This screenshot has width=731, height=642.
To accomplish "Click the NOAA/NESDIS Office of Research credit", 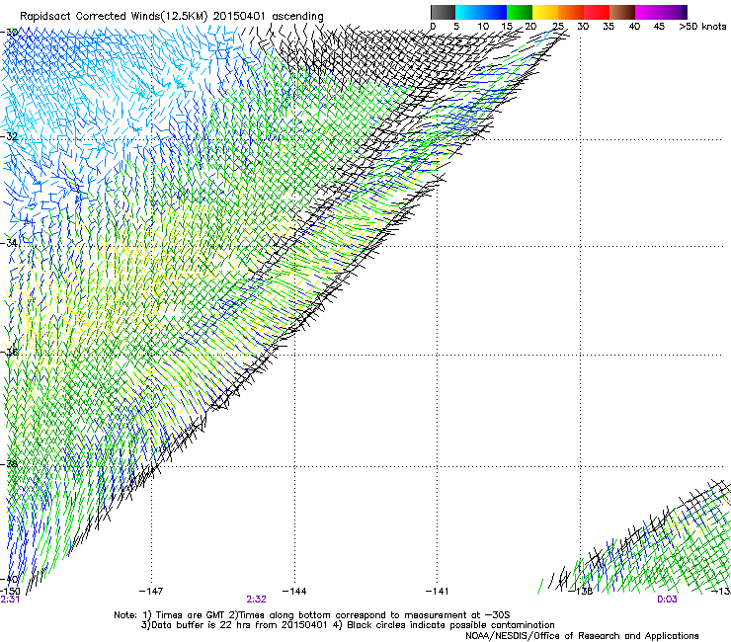I will 582,636.
